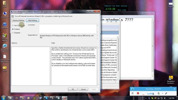Viewport: 178px width, 100px height.
Task: Click Notepad window vertical scroll-down arrow
Action: [152, 76]
